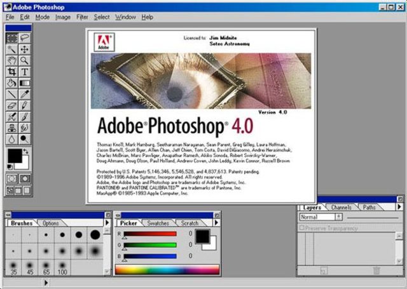The height and width of the screenshot is (289, 407).
Task: Collapse the Picker palette window box
Action: coord(217,215)
